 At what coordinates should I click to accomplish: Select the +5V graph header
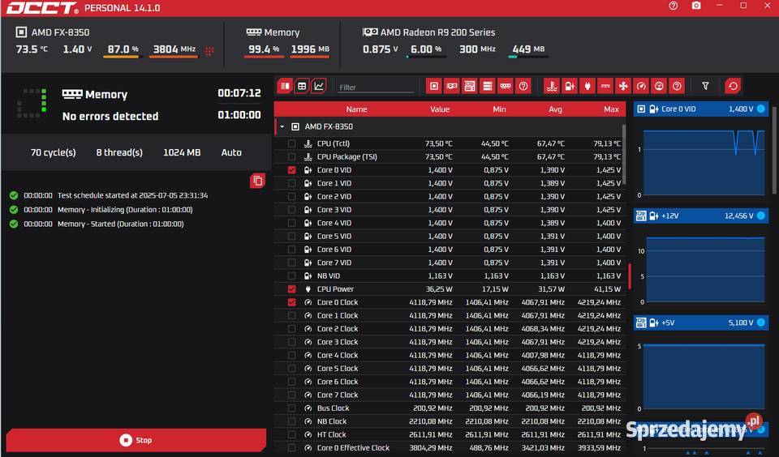tap(701, 322)
